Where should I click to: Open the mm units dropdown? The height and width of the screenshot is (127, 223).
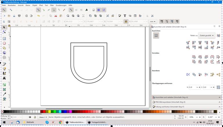pyautogui.click(x=153, y=22)
